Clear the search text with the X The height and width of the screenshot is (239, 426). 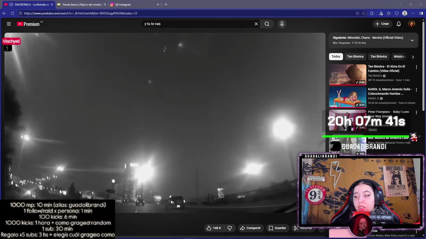click(x=256, y=24)
